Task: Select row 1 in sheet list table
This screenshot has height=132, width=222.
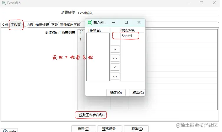Action: (x=81, y=39)
